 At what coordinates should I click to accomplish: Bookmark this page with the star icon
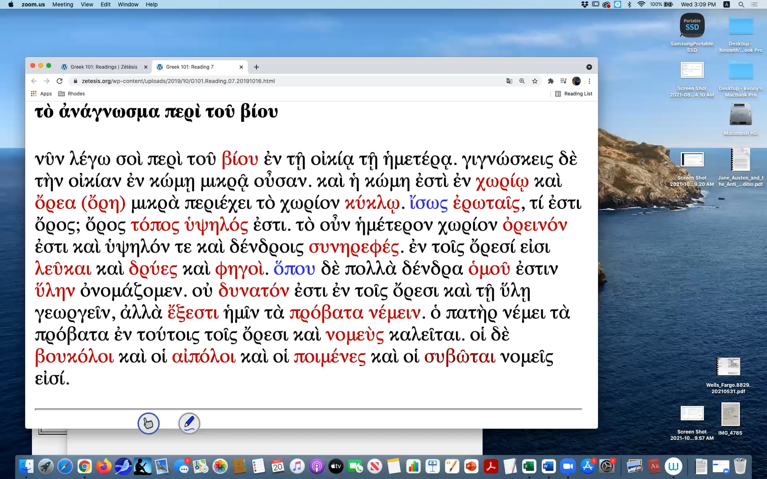[535, 81]
